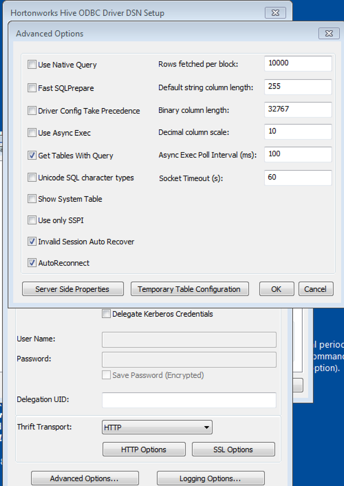Toggle Driver Config Take Precedence
The width and height of the screenshot is (344, 486).
[32, 110]
